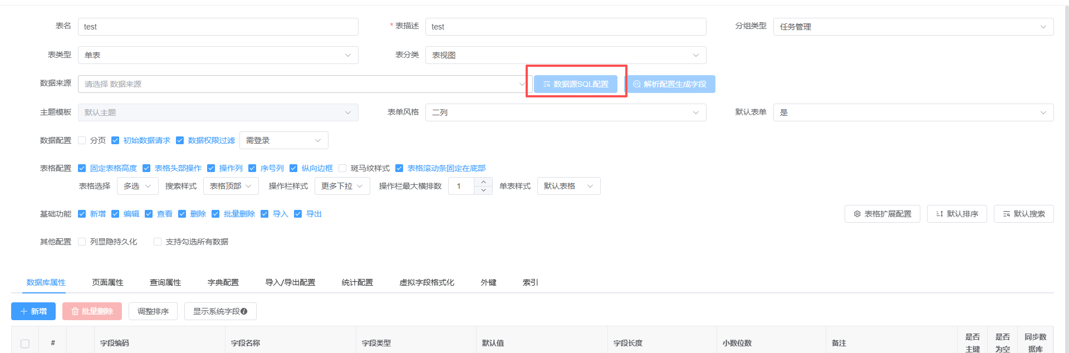The height and width of the screenshot is (353, 1069).
Task: Open the 表单风格 dropdown
Action: (565, 112)
